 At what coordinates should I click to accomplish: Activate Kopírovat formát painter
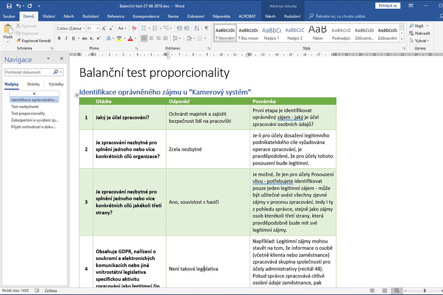tap(33, 41)
